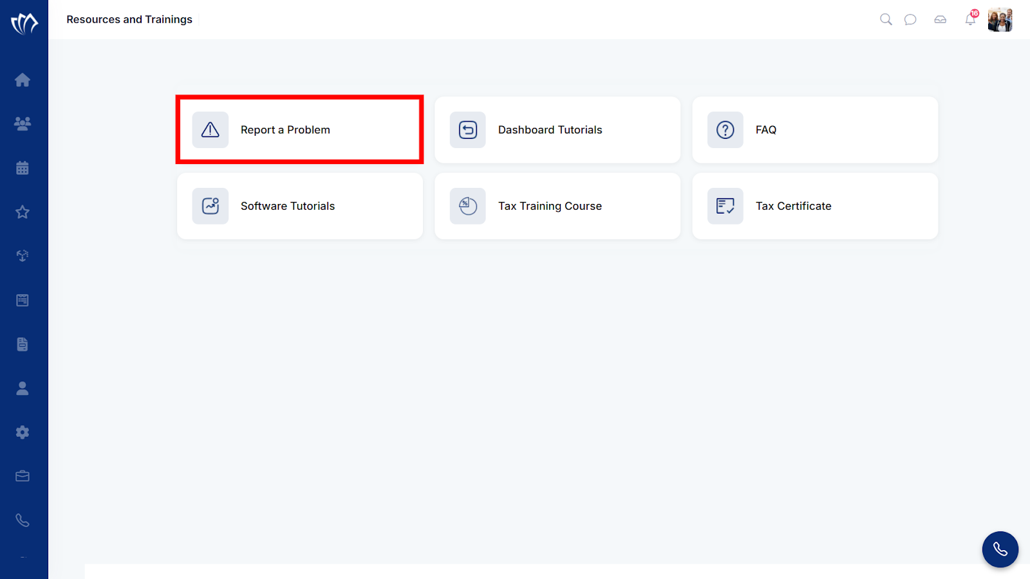
Task: Click the inbox tray icon in header
Action: point(941,19)
